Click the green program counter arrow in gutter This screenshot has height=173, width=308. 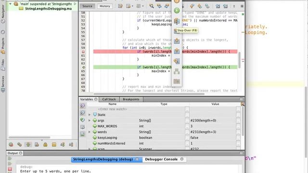[83, 67]
